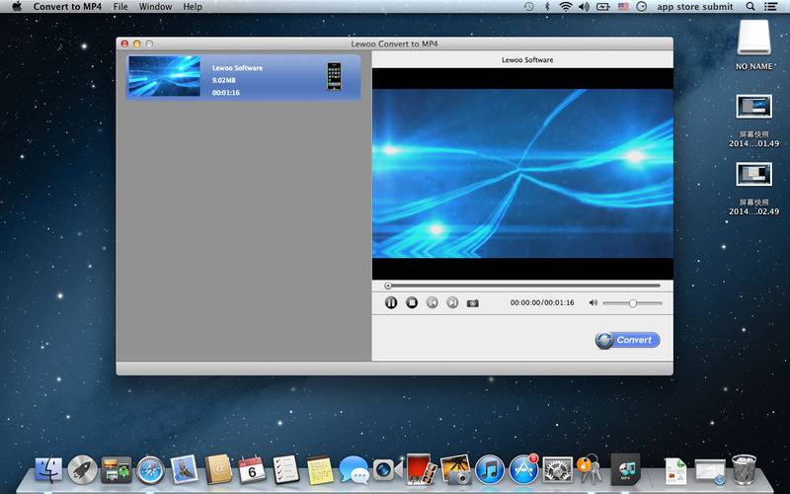Click the video seek bar handle
Image resolution: width=790 pixels, height=494 pixels.
(388, 286)
